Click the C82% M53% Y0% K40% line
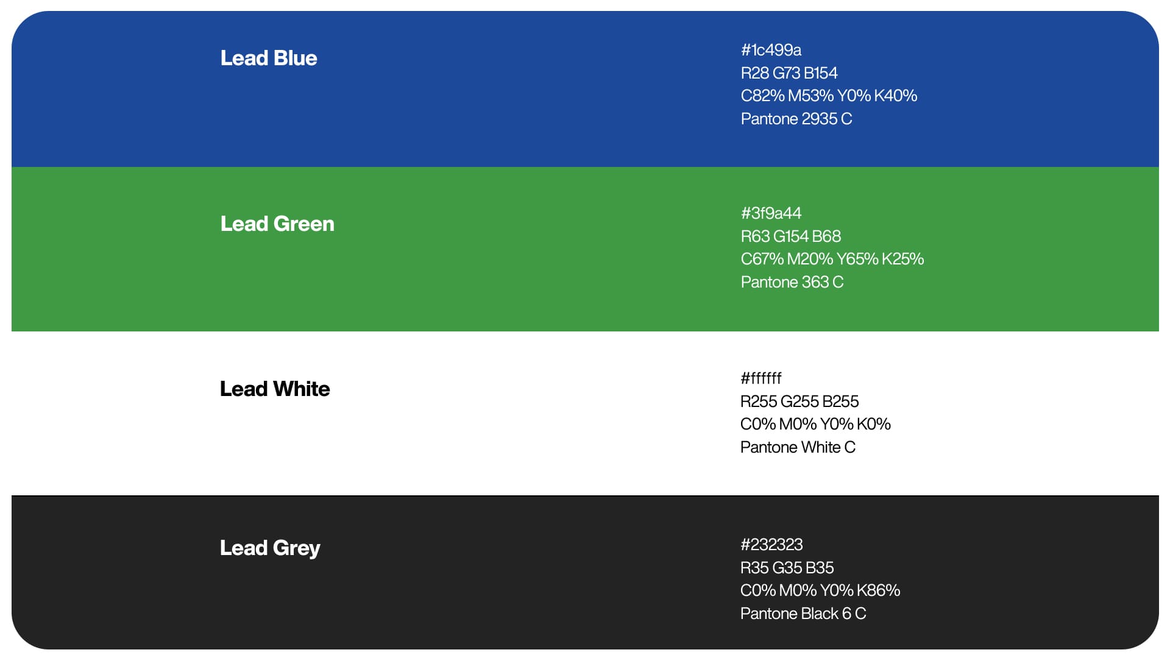The width and height of the screenshot is (1170, 658). coord(829,96)
